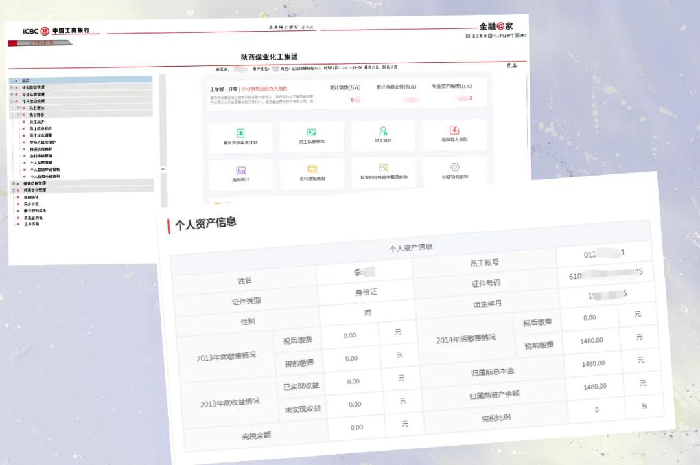700x465 pixels.
Task: Open the 员工信息修改 icon tile
Action: click(311, 135)
